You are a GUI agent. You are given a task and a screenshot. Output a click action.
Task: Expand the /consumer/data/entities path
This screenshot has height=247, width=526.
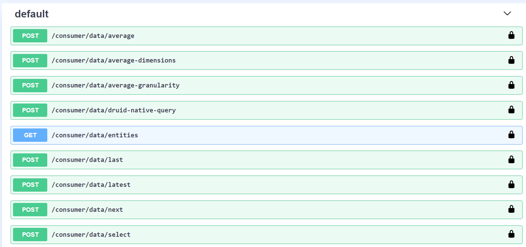coord(95,135)
